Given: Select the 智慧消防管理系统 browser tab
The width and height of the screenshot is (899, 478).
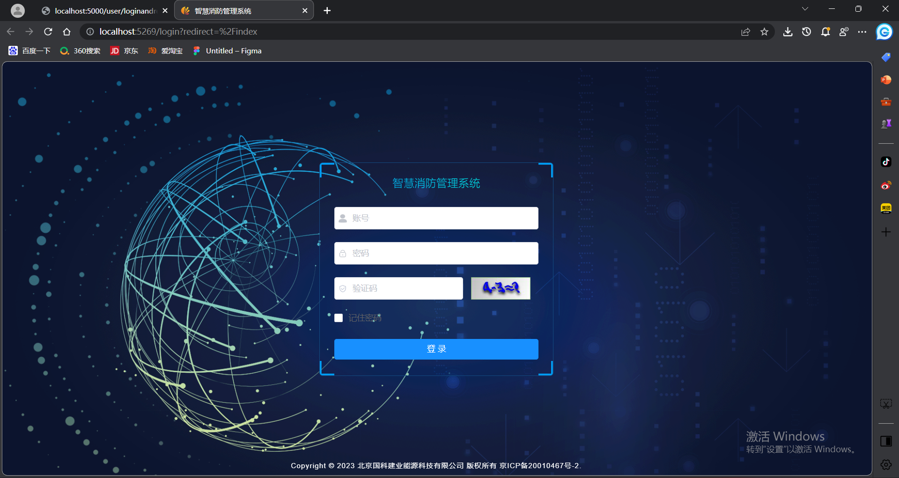Looking at the screenshot, I should [243, 11].
